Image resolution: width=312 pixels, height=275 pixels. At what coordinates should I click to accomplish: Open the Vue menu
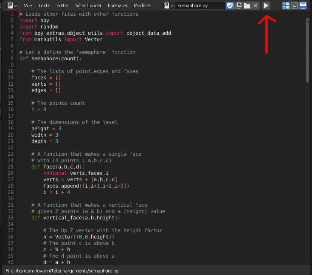click(x=28, y=6)
